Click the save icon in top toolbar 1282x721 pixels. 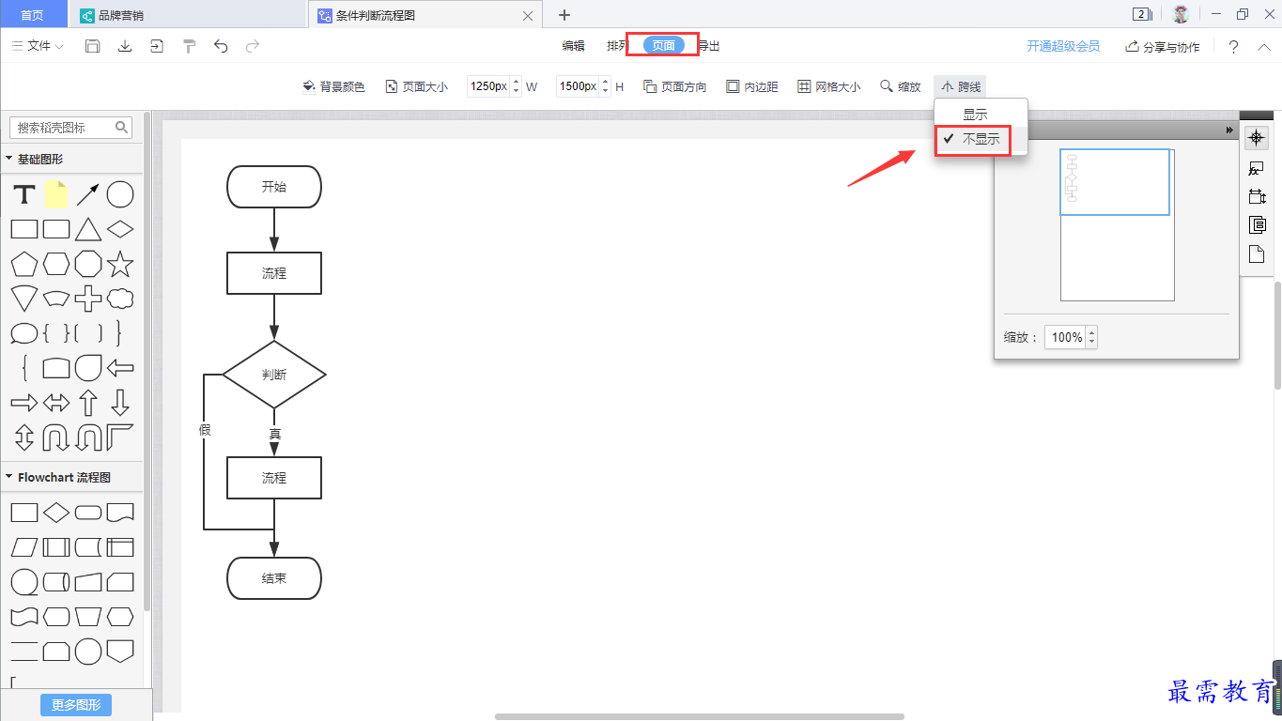[x=92, y=46]
